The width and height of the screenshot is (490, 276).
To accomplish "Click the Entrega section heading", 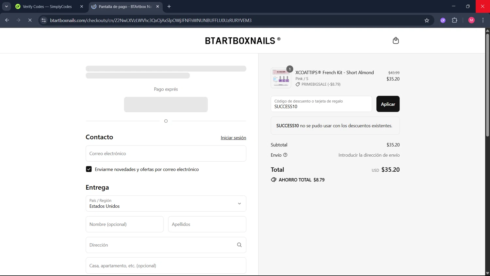I will pos(97,187).
